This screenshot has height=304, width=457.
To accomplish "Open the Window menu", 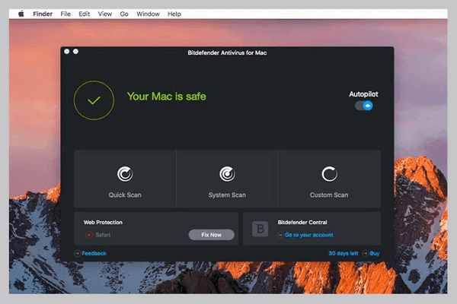I will click(x=148, y=14).
